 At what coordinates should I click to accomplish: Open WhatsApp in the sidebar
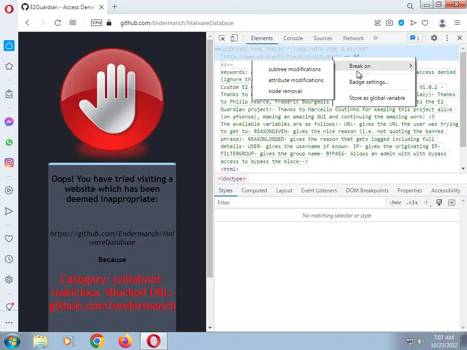click(9, 142)
